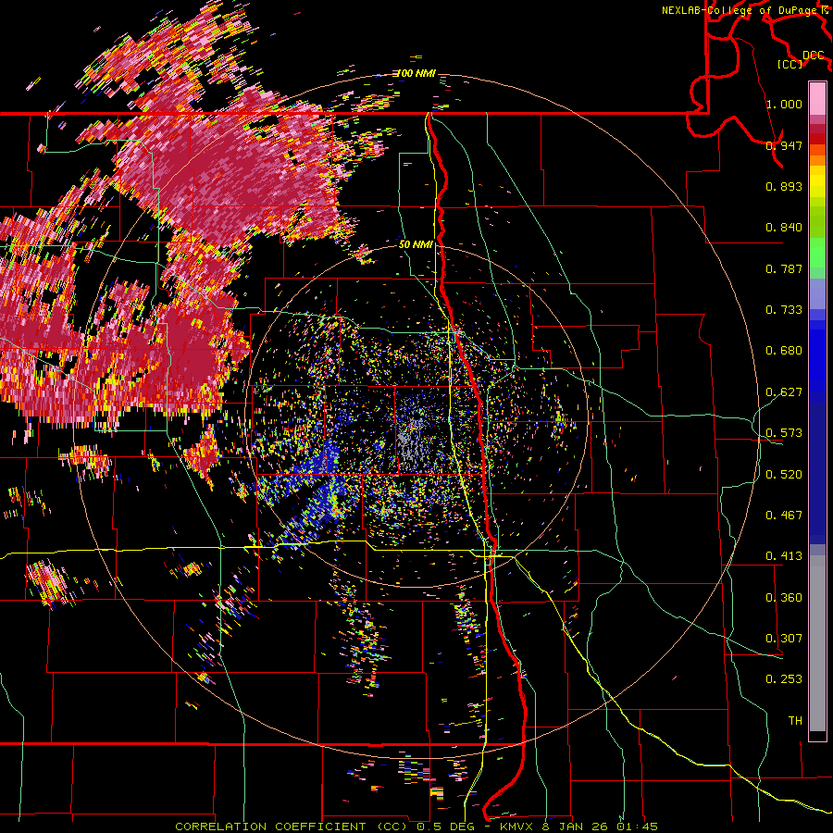Select the 0.520 scale value
The image size is (833, 833).
tap(784, 475)
